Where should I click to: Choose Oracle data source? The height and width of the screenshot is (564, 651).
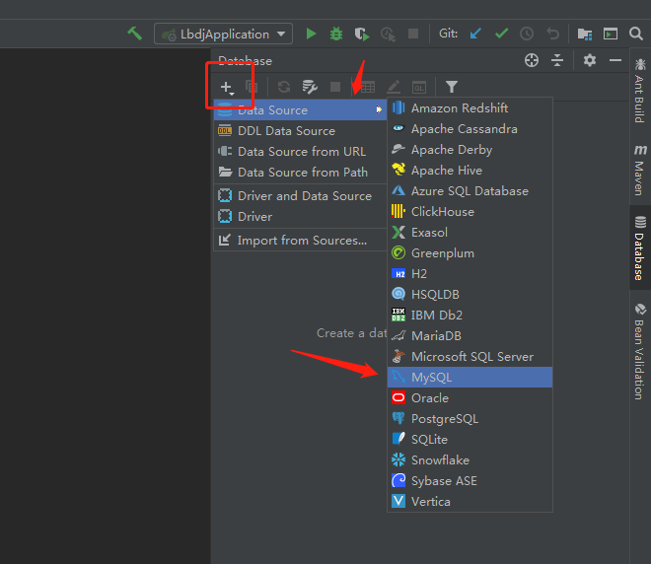click(x=470, y=398)
